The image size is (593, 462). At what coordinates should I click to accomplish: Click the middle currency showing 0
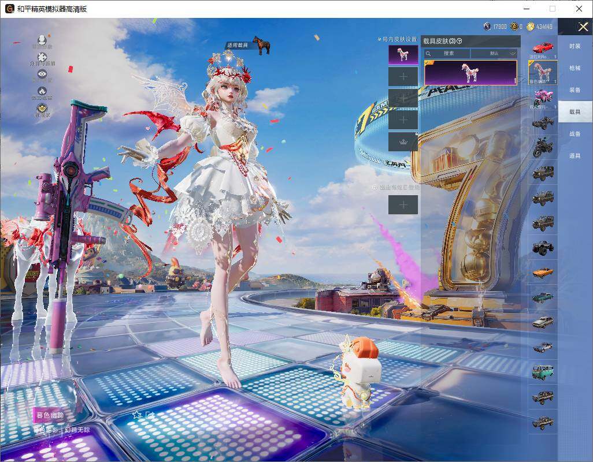click(517, 27)
